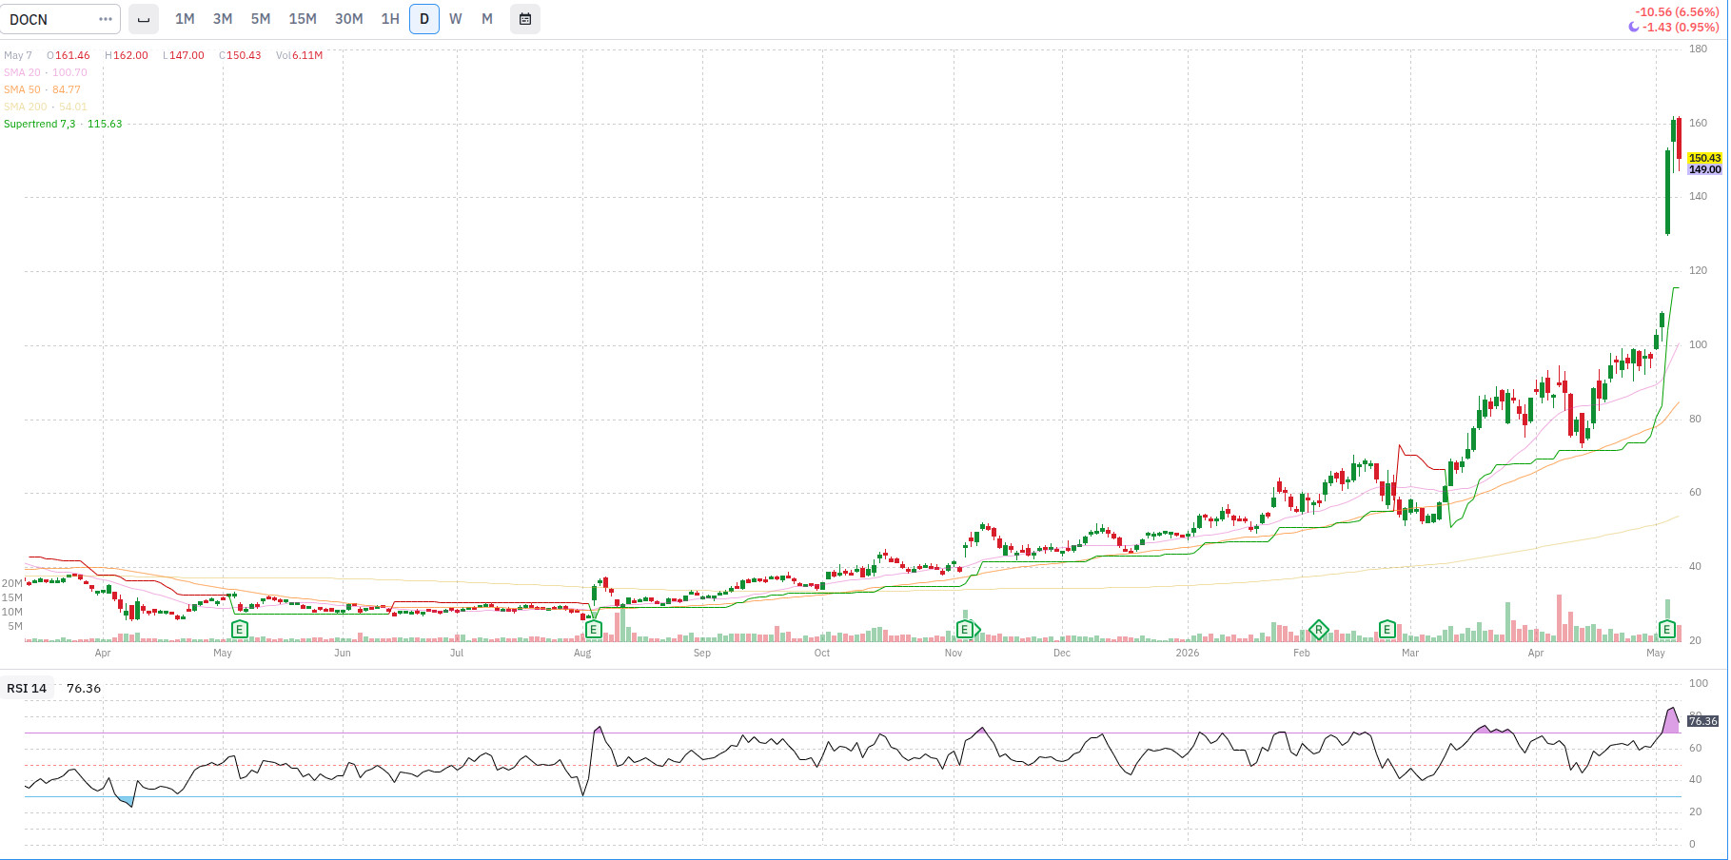The width and height of the screenshot is (1731, 860).
Task: Click the most recent E marker at chart's right end
Action: tap(1667, 629)
